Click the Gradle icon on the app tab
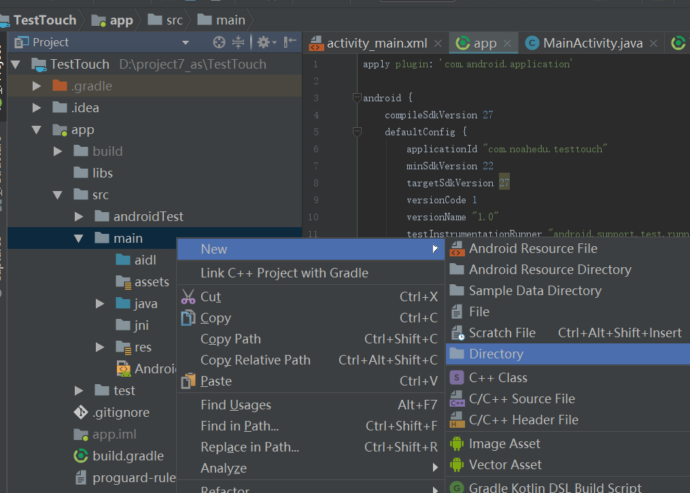Screen dimensions: 690x493 coord(463,42)
